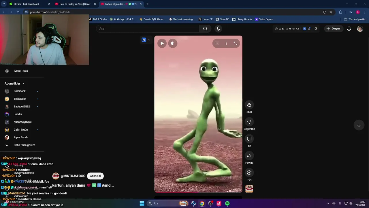View site information icon in address bar
This screenshot has height=208, width=369.
click(x=26, y=12)
